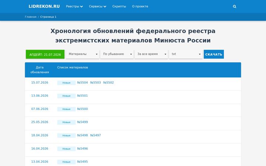Open the 07.06.2026 update date link
266x166 pixels.
40,109
